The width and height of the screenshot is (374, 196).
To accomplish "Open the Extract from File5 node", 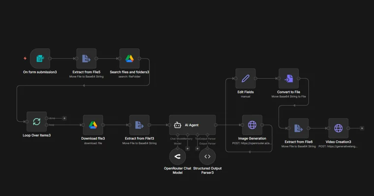I will [x=86, y=59].
